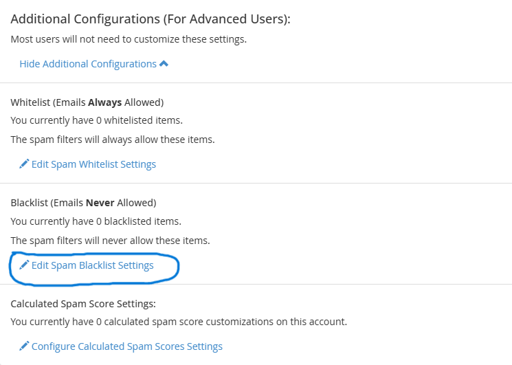The width and height of the screenshot is (512, 365).
Task: Collapse using the chevron-up arrow icon
Action: (164, 64)
